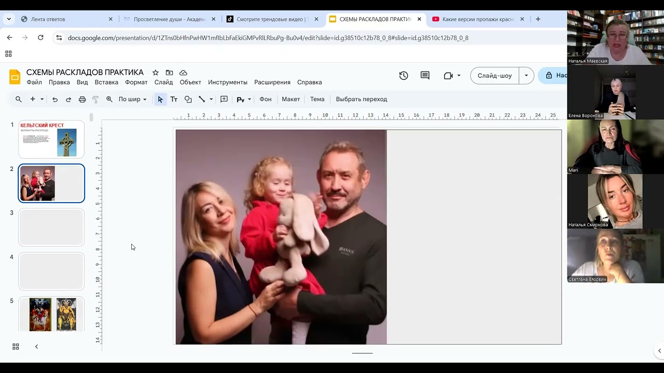Activate the paint format tool
664x373 pixels.
tap(95, 99)
